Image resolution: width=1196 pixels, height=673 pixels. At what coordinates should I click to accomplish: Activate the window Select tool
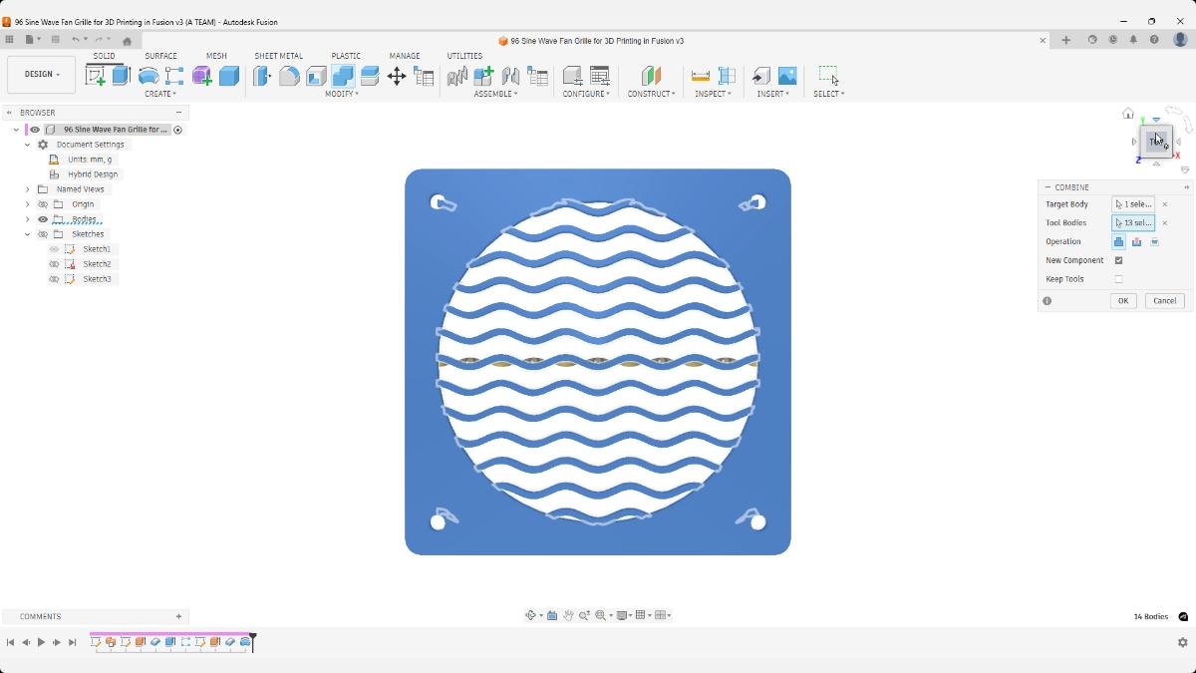(828, 76)
